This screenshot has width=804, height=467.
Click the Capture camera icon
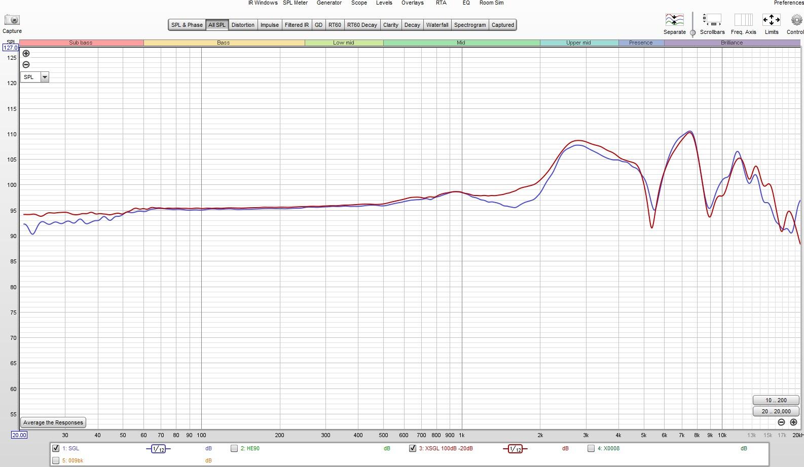click(12, 20)
